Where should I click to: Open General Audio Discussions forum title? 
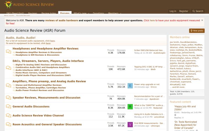(x=31, y=107)
